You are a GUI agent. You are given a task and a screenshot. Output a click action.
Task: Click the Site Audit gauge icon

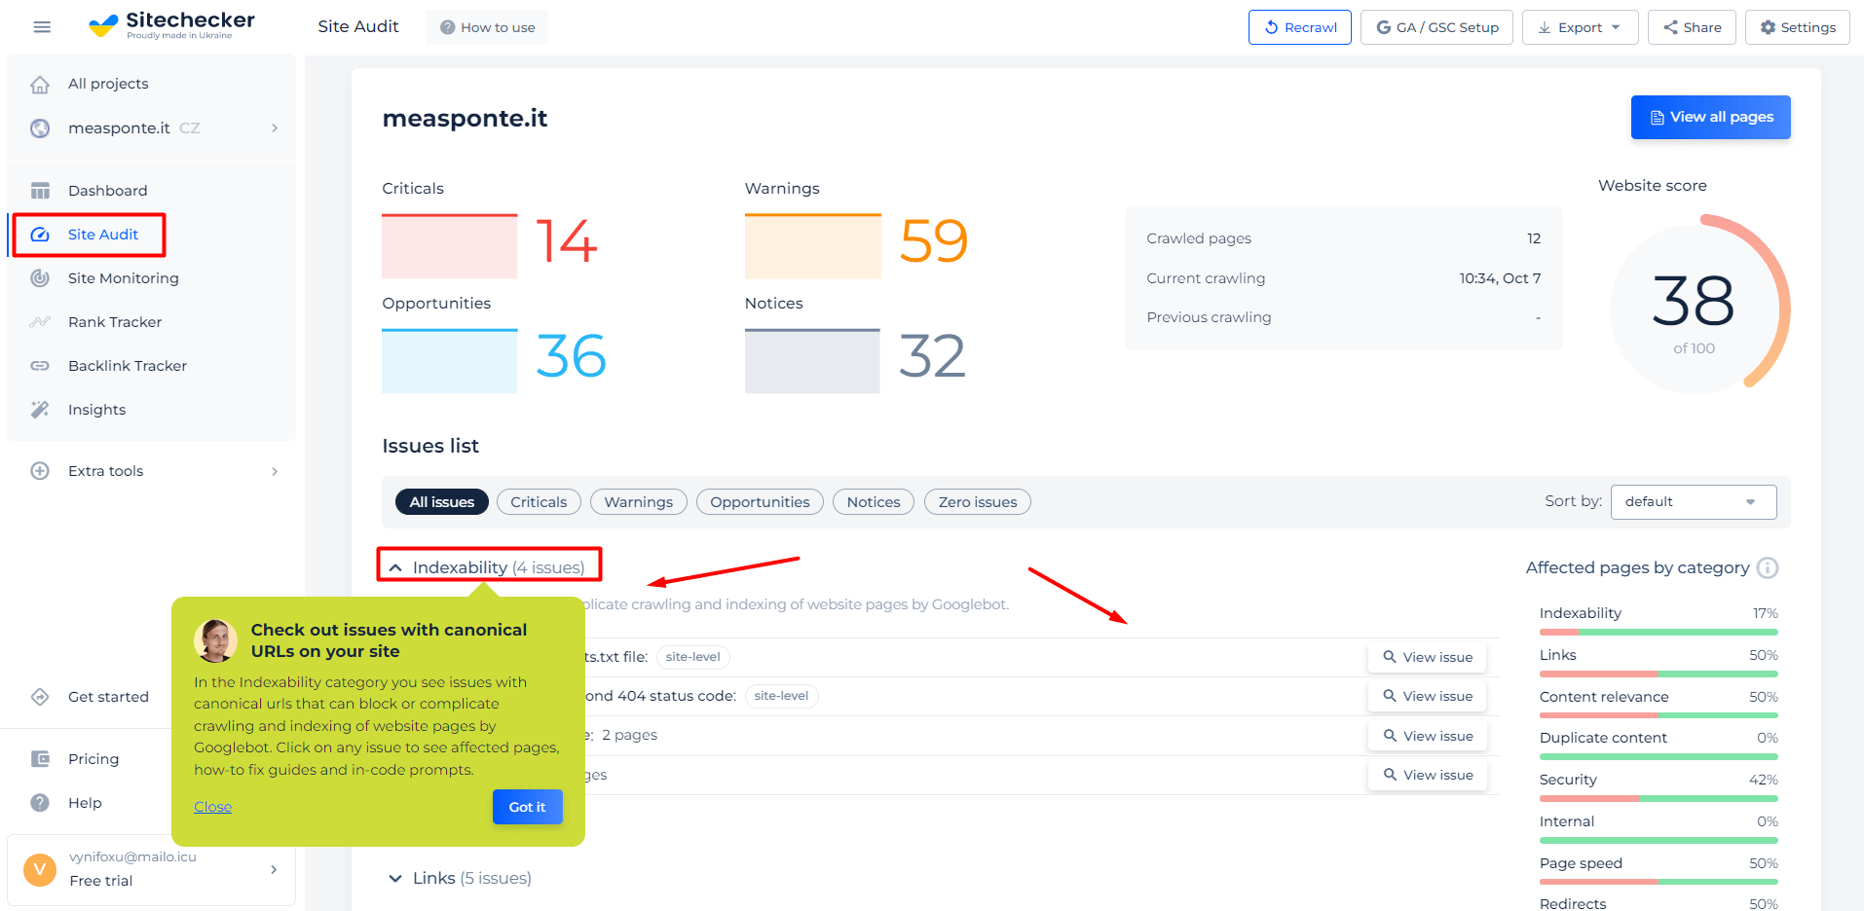coord(40,235)
